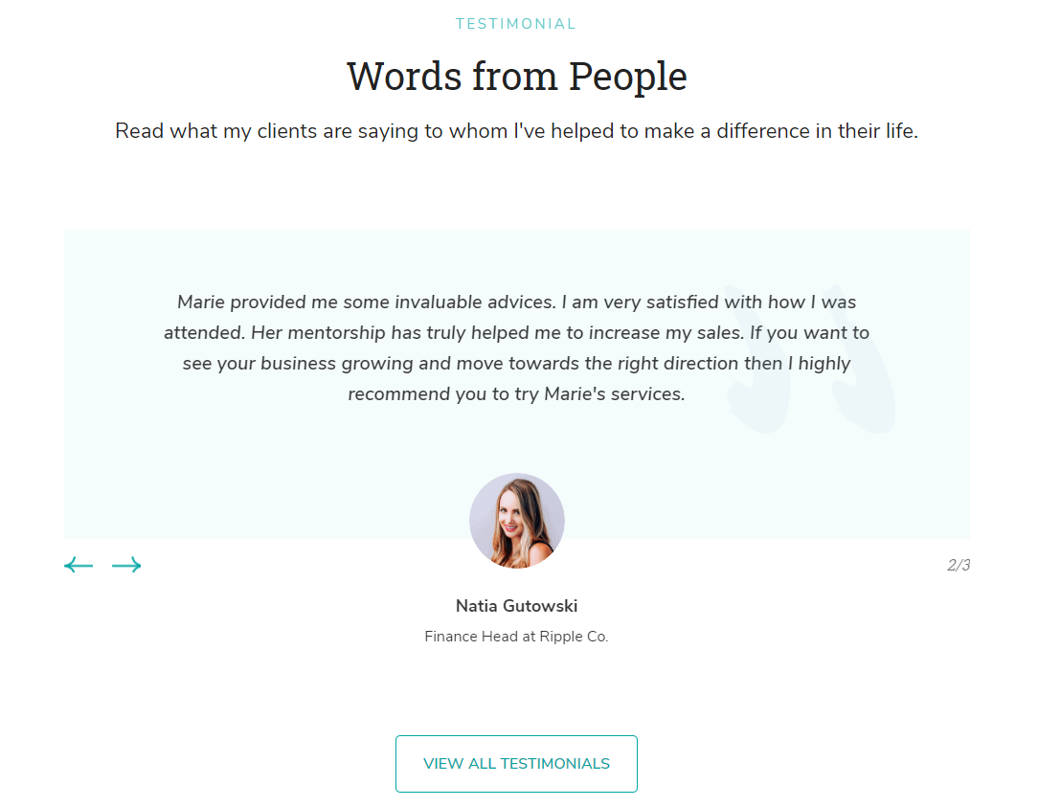Select the text Finance Head at Ripple Co.
Image resolution: width=1038 pixels, height=807 pixels.
click(516, 636)
